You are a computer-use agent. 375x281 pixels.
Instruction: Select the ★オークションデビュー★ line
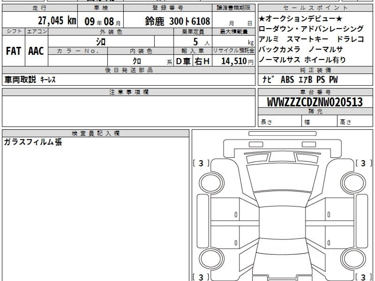301,19
